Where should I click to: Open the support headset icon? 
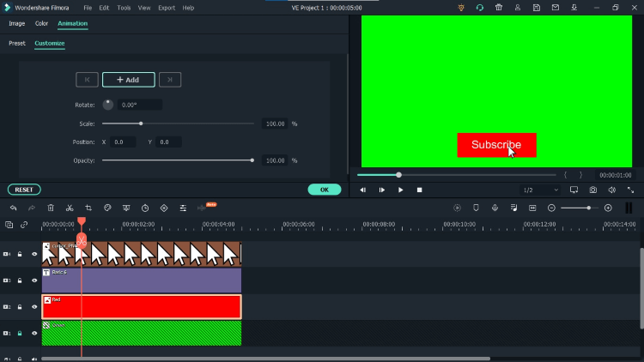pyautogui.click(x=480, y=8)
